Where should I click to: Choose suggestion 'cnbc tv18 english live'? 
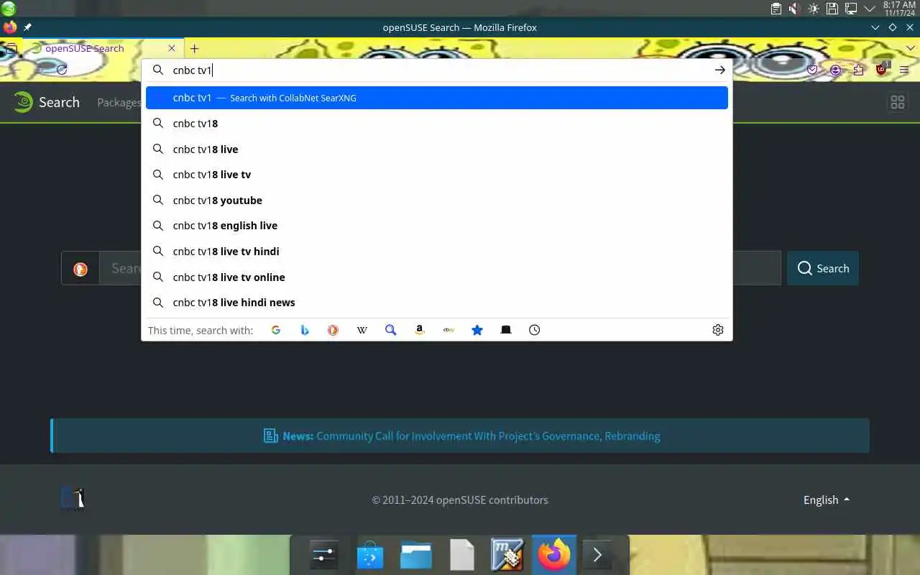point(437,226)
